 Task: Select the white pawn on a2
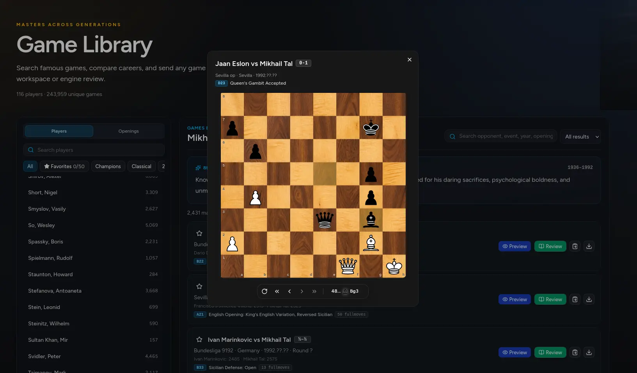(x=232, y=243)
